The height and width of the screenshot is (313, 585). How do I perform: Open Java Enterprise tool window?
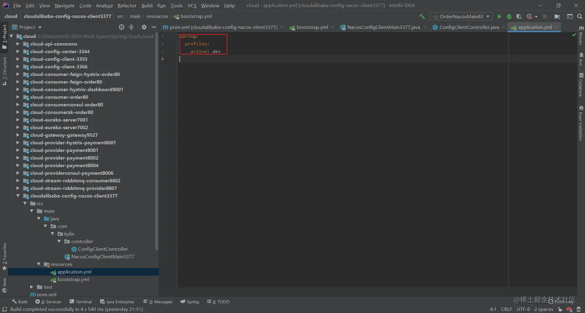point(117,302)
